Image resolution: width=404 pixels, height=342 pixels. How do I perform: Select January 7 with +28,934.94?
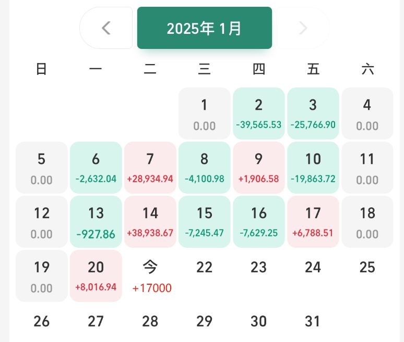click(x=150, y=168)
